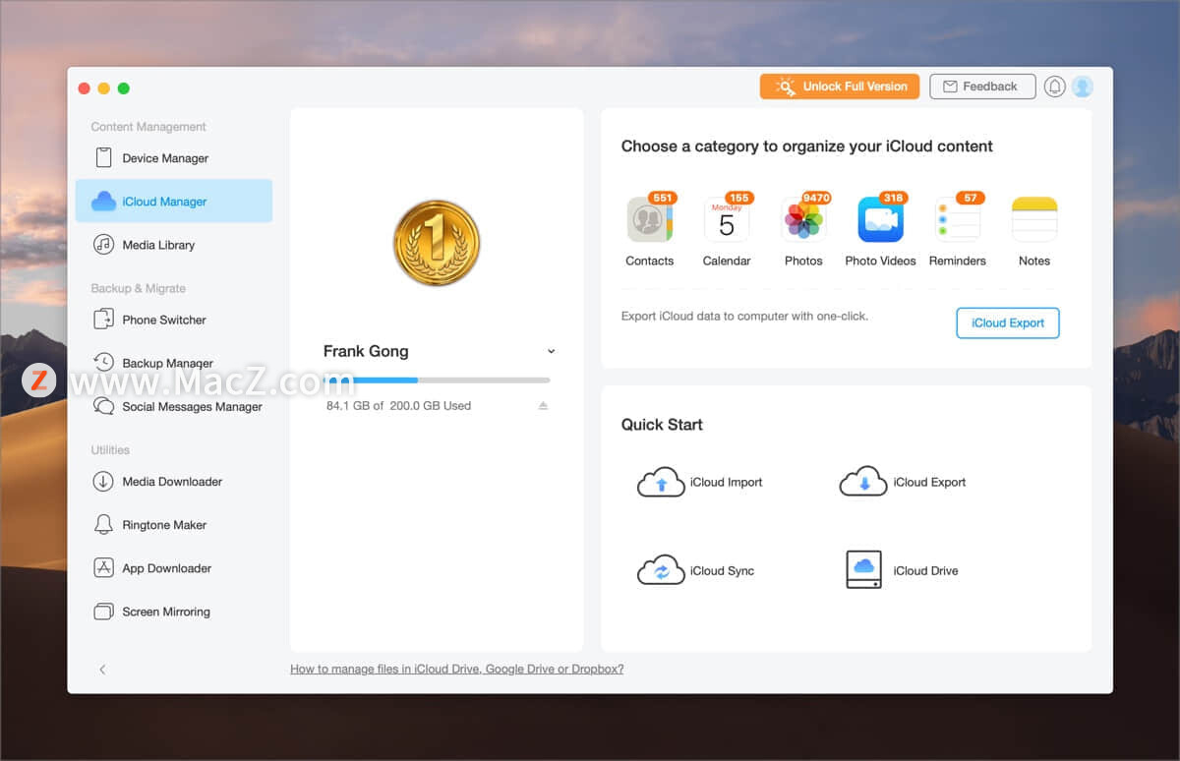Click the iCloud Import cloud icon
The height and width of the screenshot is (761, 1180).
pos(661,482)
